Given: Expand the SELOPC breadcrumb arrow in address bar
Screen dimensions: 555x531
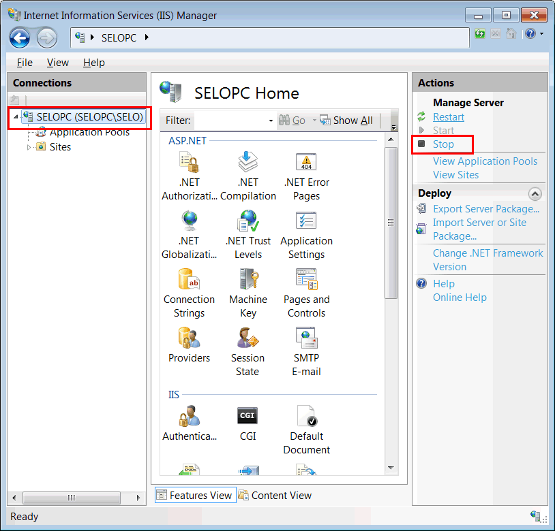Looking at the screenshot, I should (x=147, y=37).
